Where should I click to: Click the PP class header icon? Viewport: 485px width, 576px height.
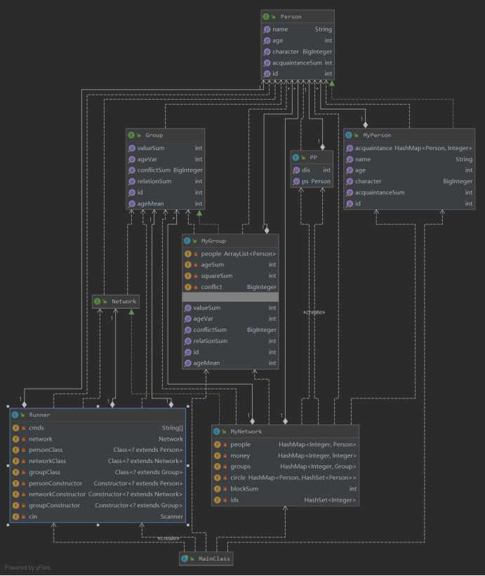coord(295,157)
